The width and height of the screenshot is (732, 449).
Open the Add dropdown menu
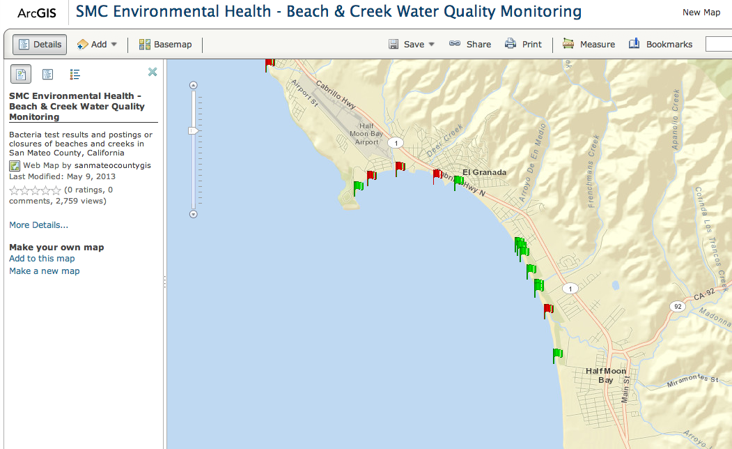click(97, 45)
